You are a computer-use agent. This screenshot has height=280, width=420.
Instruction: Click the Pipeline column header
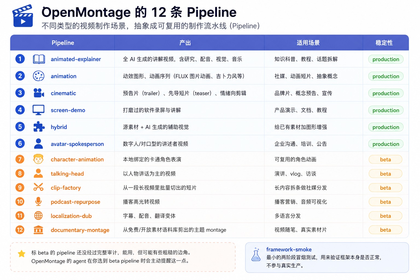tap(63, 43)
